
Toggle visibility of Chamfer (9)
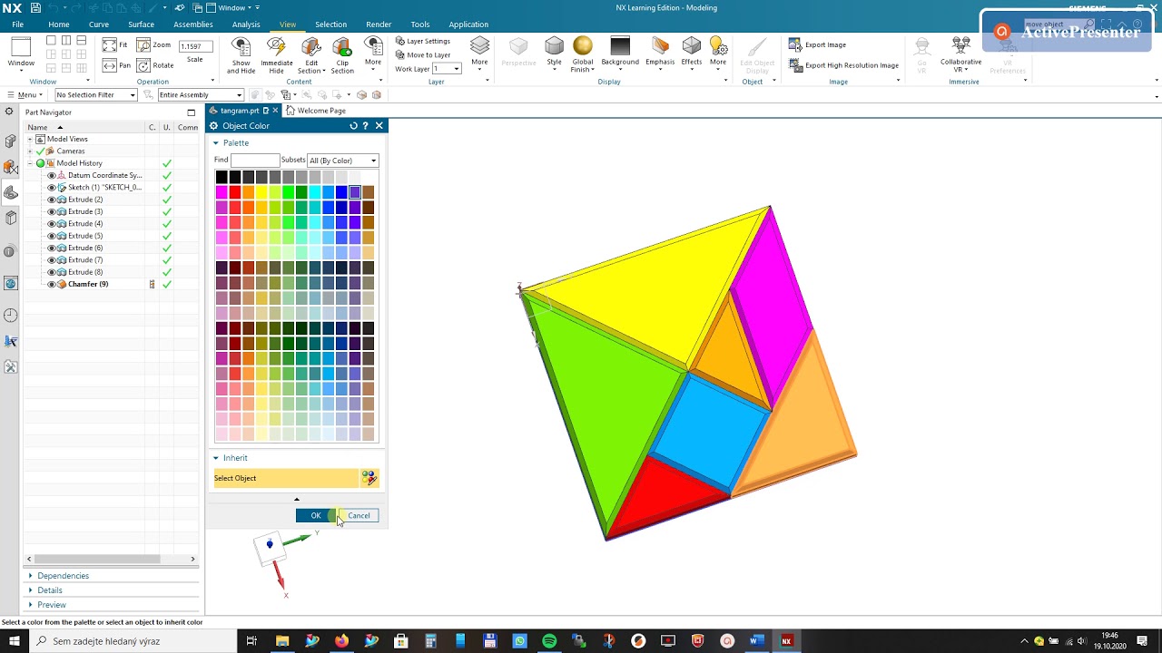(52, 284)
